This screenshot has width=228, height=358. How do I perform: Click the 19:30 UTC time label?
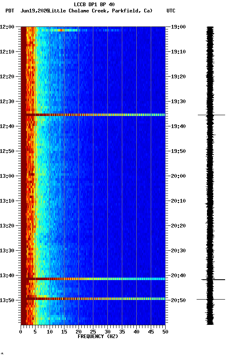coord(178,102)
